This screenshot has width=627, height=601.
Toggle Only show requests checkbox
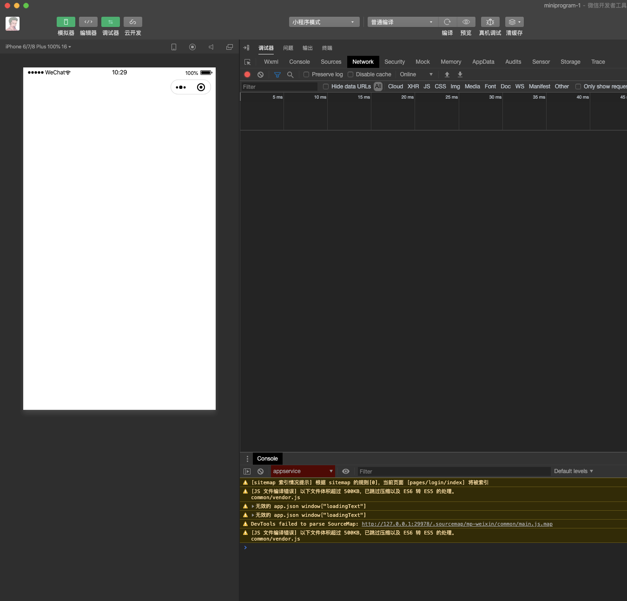point(578,87)
